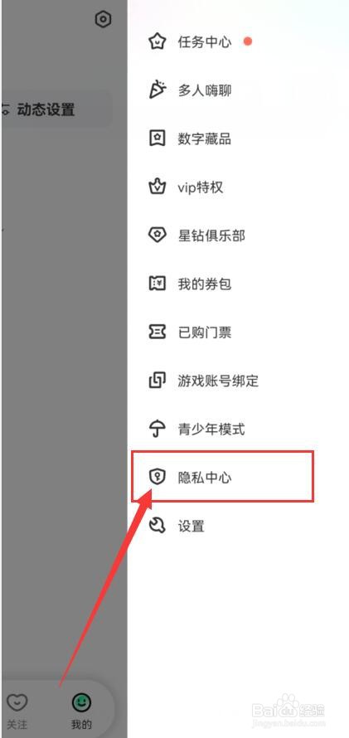Tap the ticket icon for 已购门票

coord(157,333)
